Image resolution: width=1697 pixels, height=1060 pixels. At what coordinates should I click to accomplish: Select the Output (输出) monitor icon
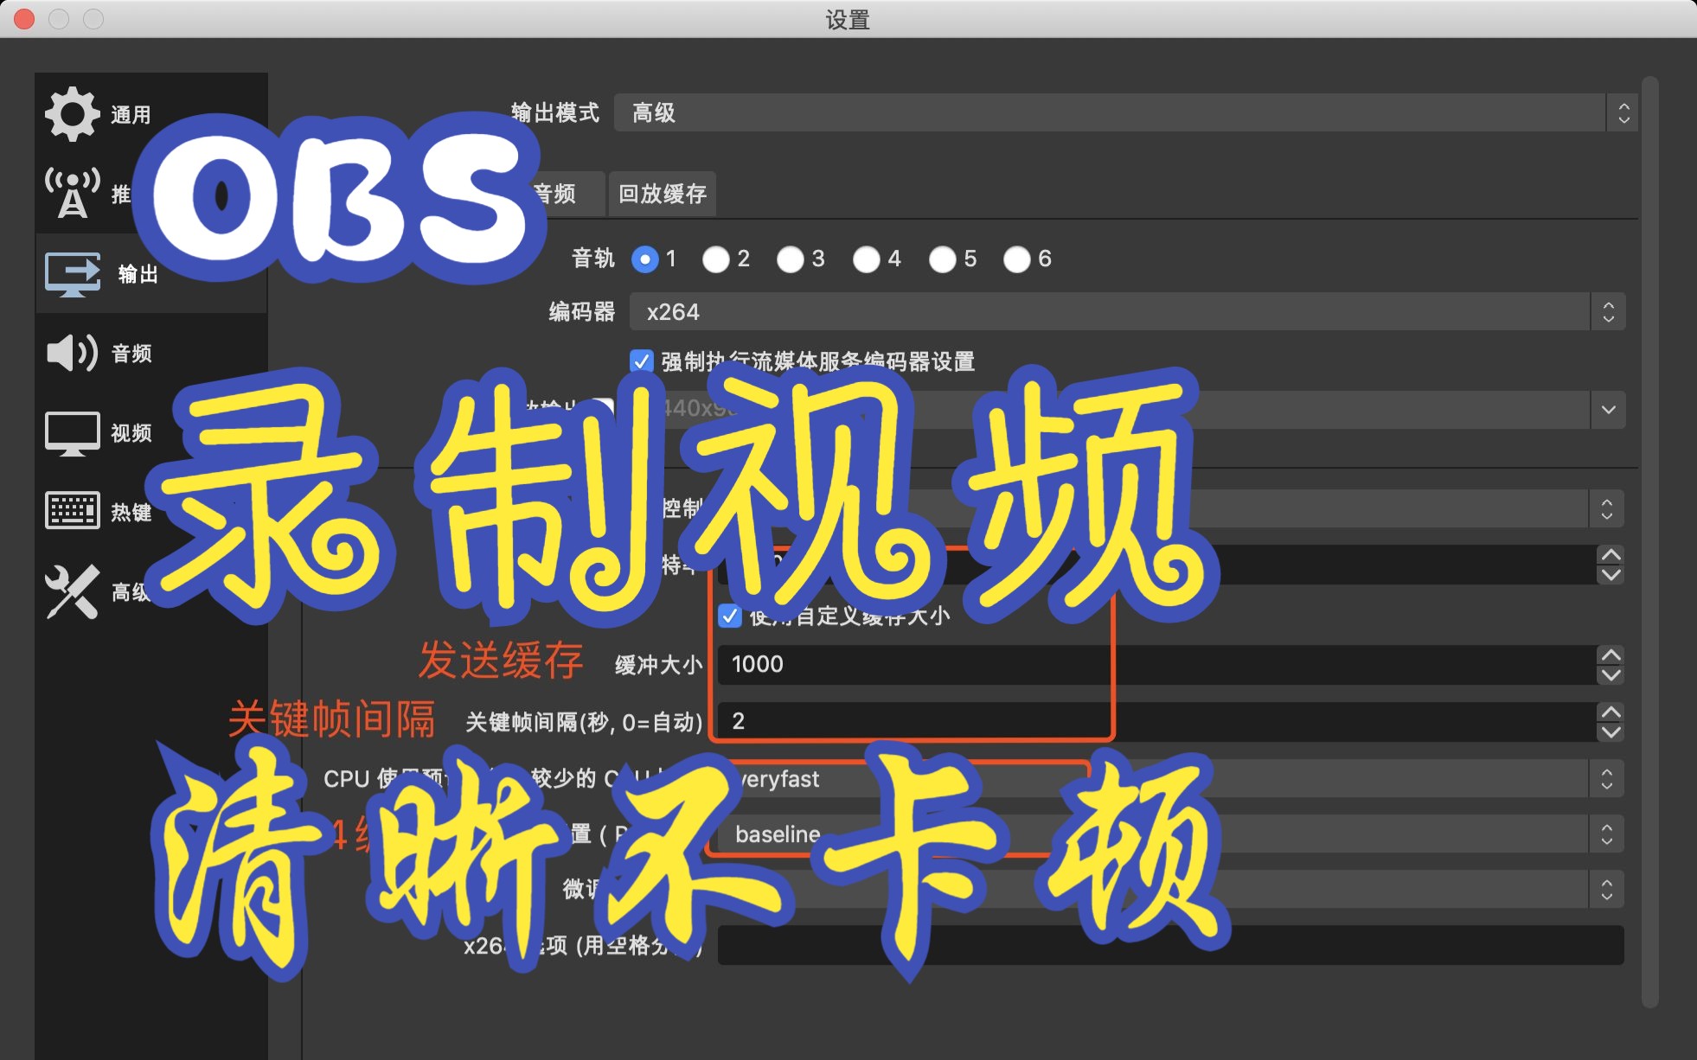click(x=73, y=273)
